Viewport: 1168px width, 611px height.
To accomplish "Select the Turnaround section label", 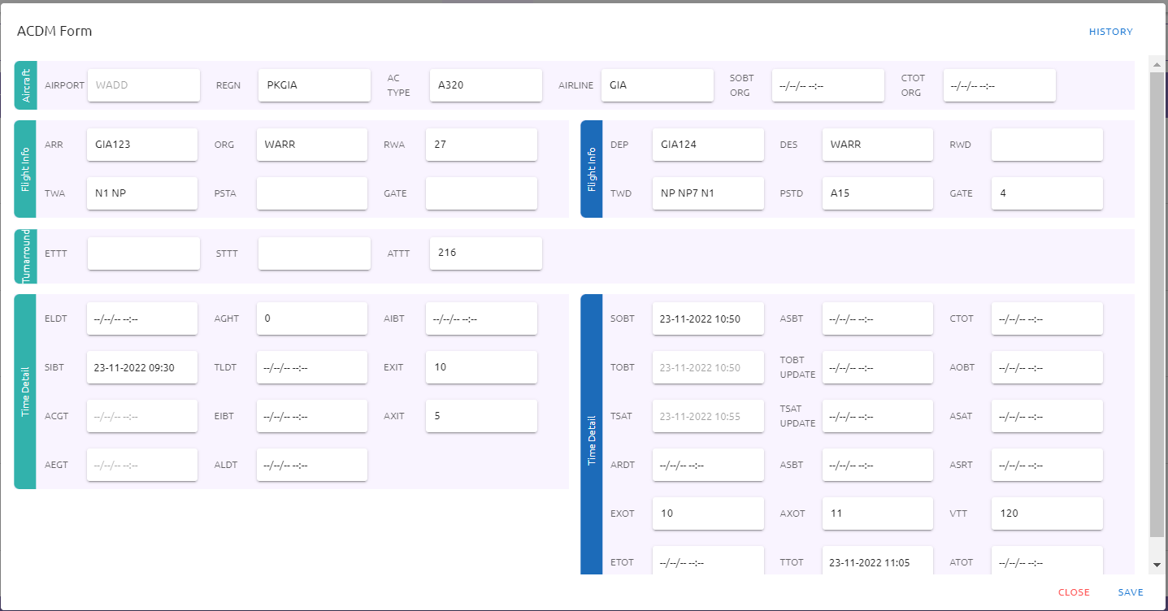I will click(24, 257).
